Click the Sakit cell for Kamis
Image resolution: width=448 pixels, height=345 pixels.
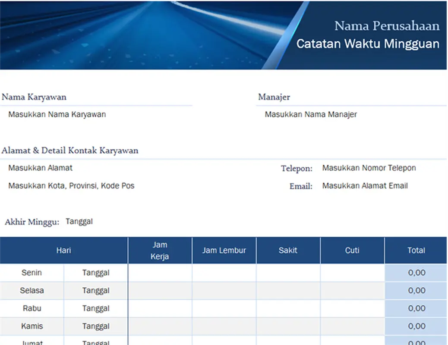tap(288, 326)
